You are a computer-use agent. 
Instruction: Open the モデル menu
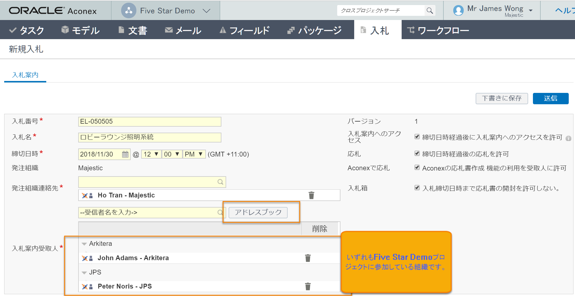80,30
